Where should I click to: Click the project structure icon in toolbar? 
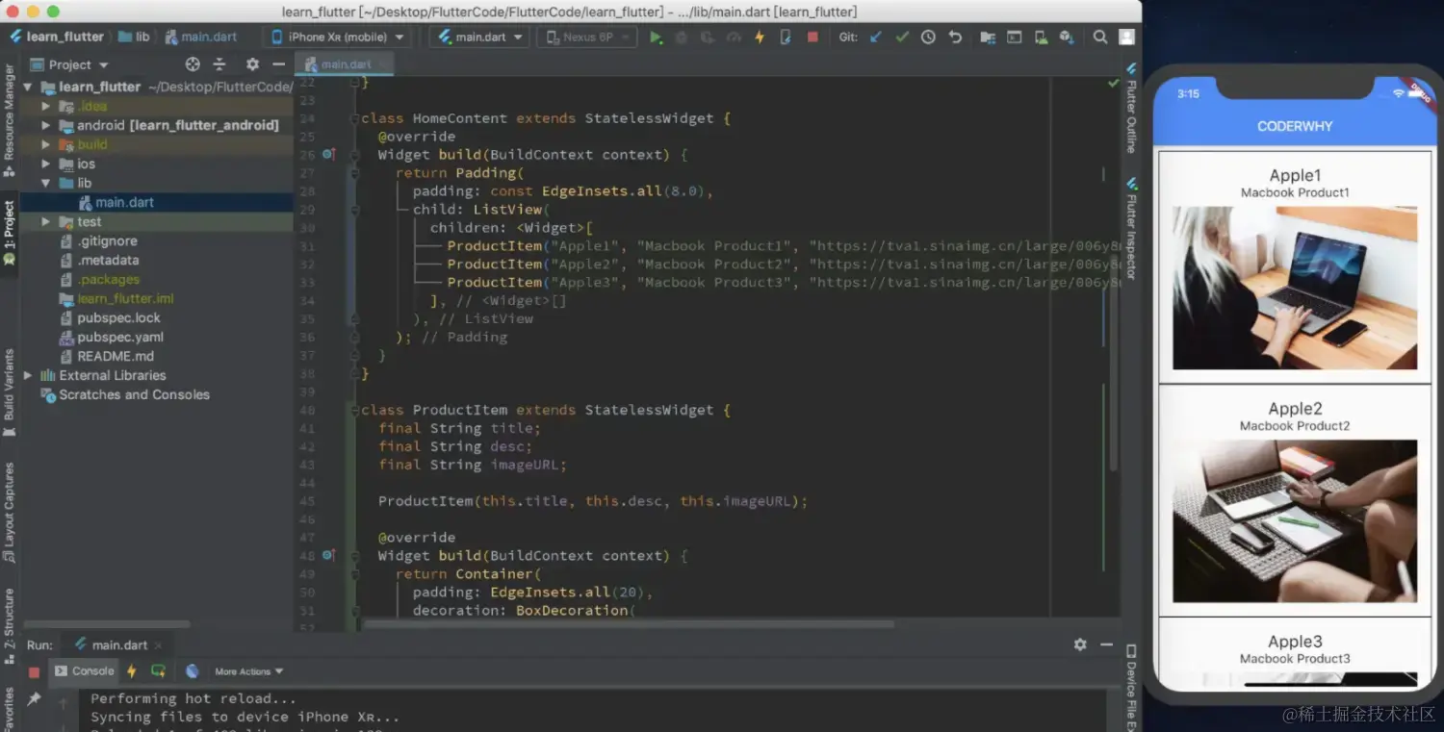pyautogui.click(x=988, y=37)
